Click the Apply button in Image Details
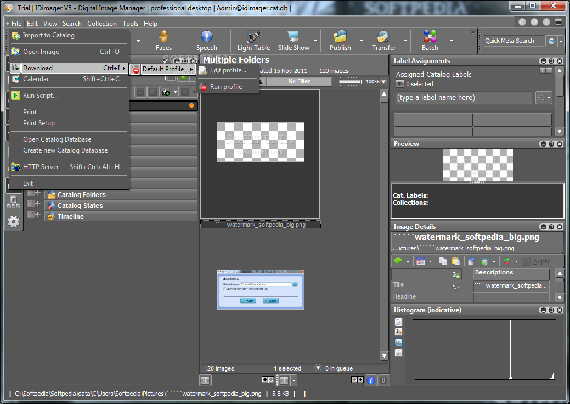The width and height of the screenshot is (570, 404). pyautogui.click(x=536, y=261)
